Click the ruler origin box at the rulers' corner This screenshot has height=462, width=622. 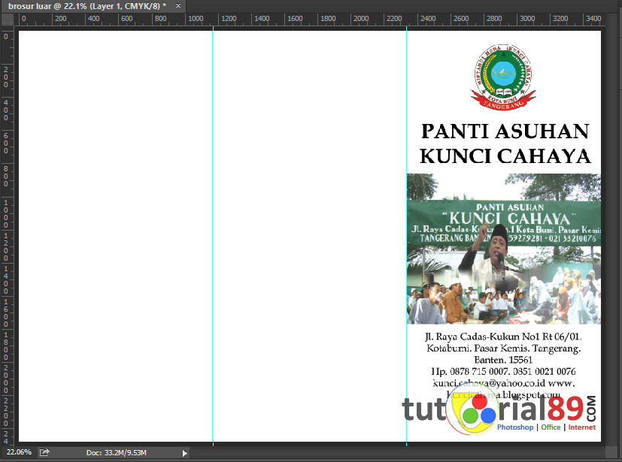[x=7, y=20]
